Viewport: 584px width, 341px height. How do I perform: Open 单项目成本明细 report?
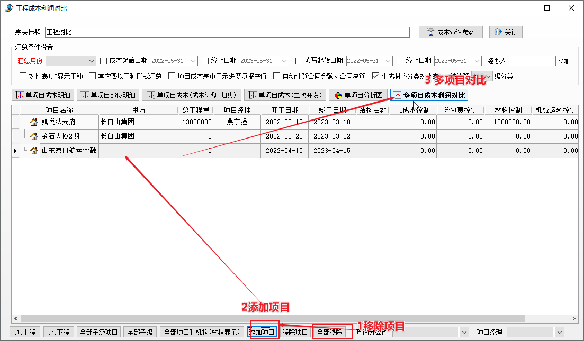pos(42,95)
